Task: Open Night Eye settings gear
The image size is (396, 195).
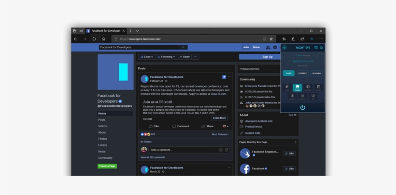Action: coord(321,48)
